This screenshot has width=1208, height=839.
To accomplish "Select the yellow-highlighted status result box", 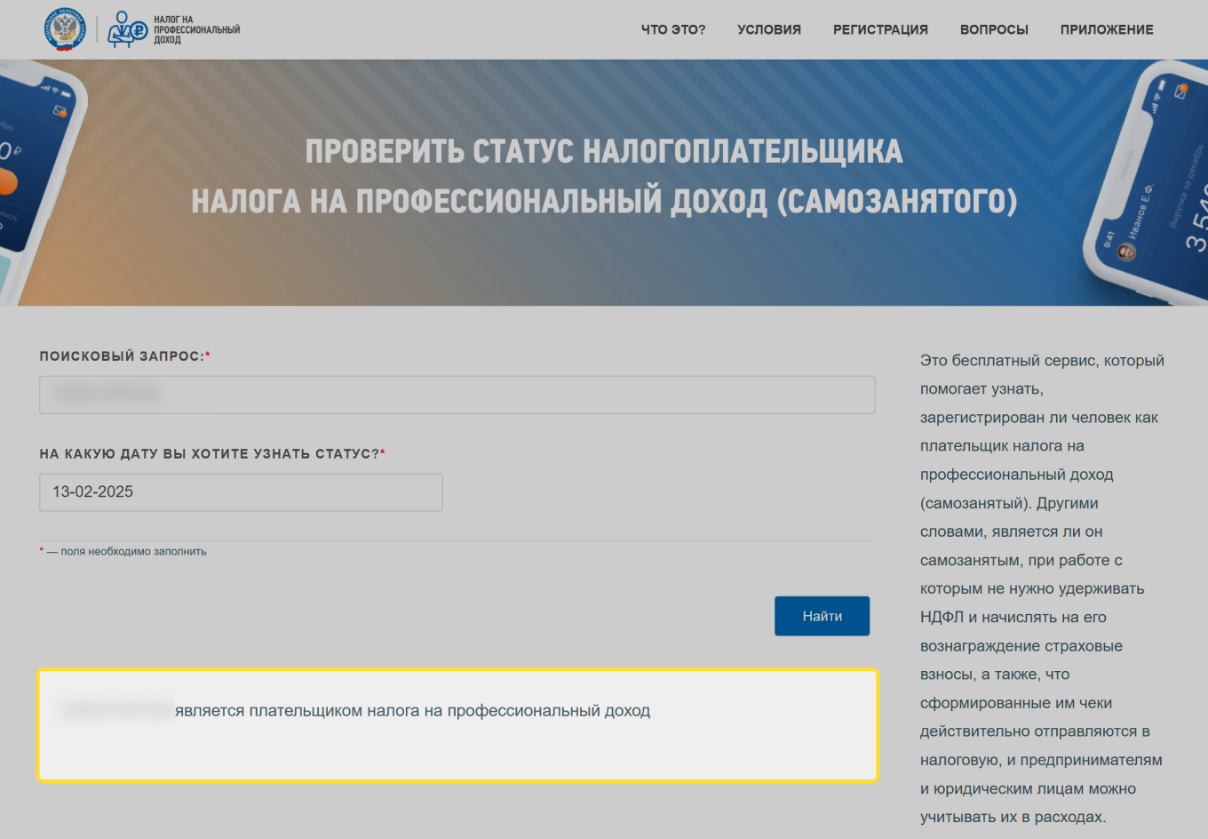I will [x=458, y=724].
